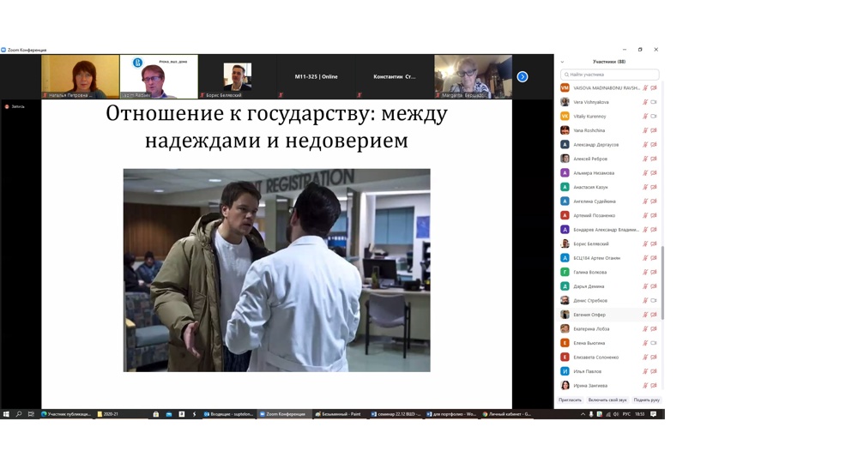
Task: Click Vera Vishnyakova camera icon
Action: (653, 102)
